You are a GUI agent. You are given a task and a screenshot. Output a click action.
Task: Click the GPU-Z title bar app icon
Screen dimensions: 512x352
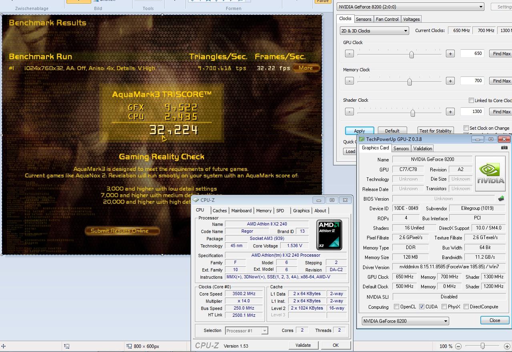pos(362,139)
